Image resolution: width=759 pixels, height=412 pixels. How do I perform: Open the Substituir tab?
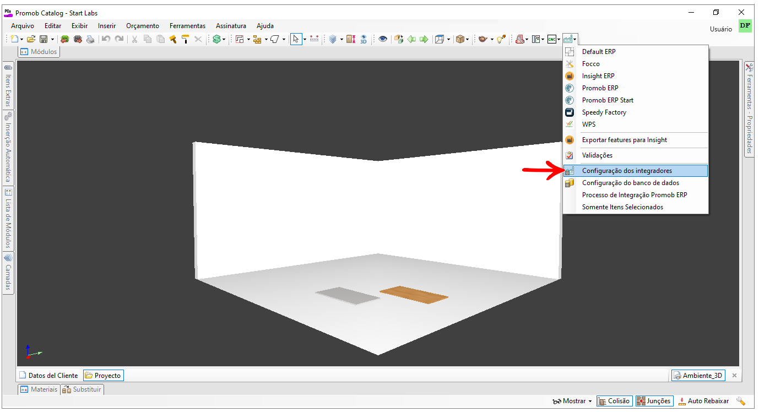point(82,389)
